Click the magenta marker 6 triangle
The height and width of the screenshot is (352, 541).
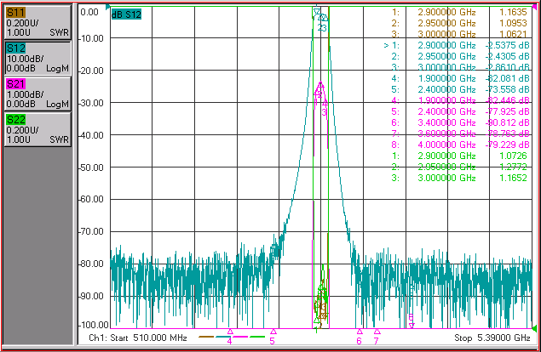point(360,332)
